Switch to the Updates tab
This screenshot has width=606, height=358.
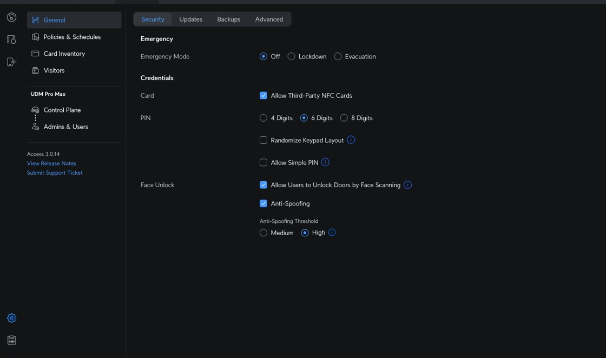[x=190, y=19]
